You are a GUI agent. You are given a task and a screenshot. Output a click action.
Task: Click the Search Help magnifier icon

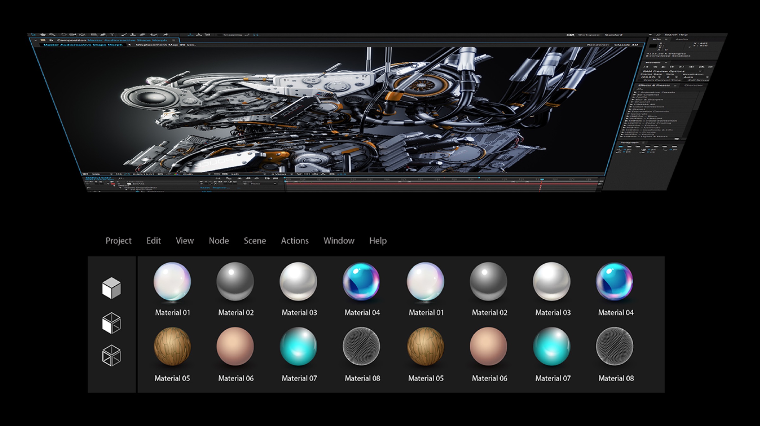tap(659, 35)
